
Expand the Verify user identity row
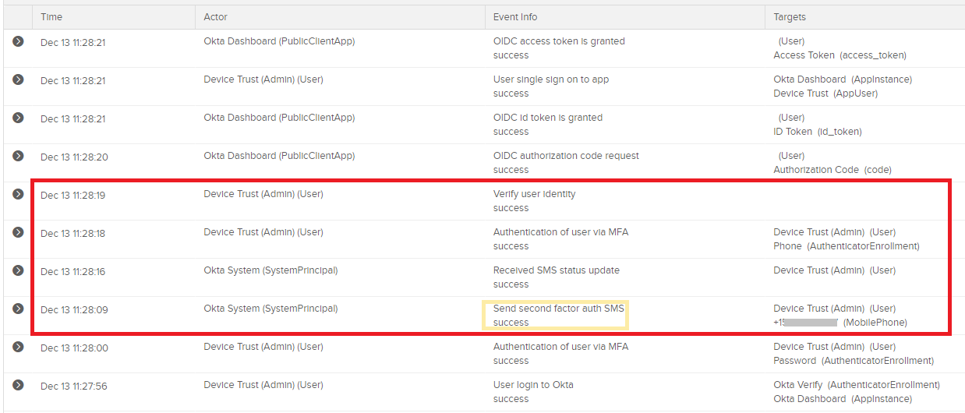[18, 194]
